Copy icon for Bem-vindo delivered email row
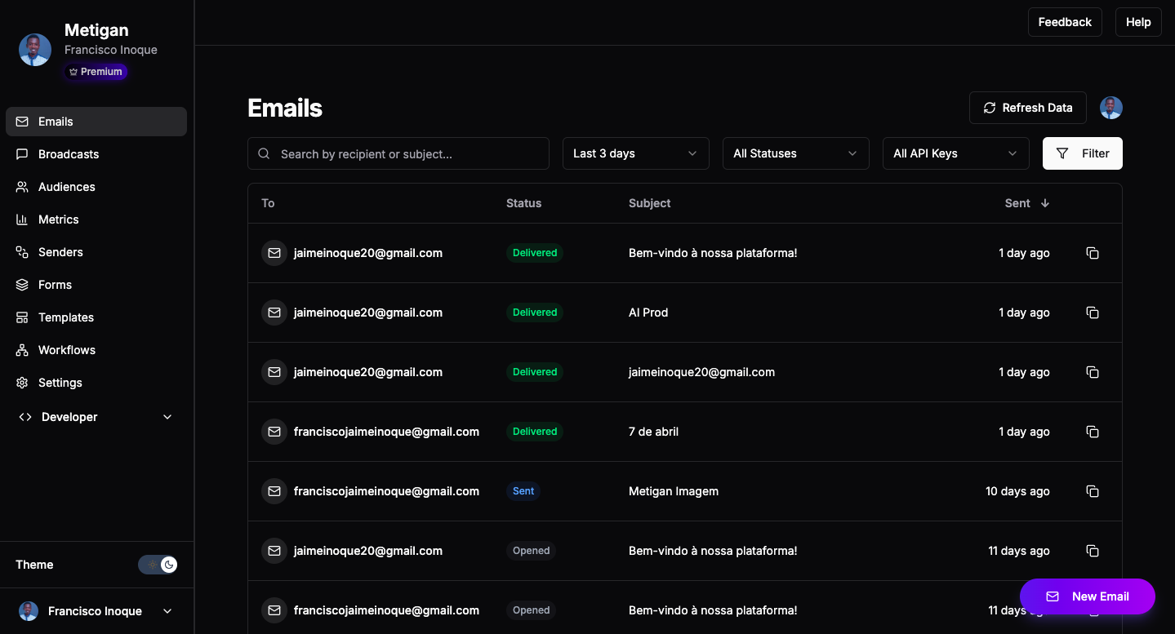The image size is (1175, 634). (x=1093, y=253)
